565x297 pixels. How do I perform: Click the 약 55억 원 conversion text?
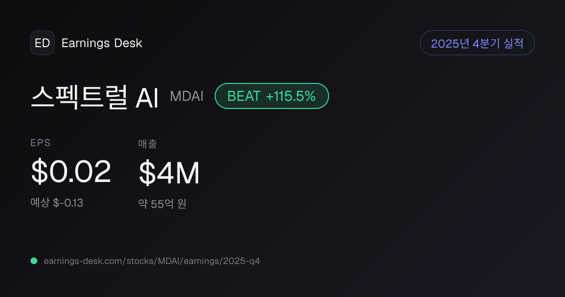(x=162, y=204)
